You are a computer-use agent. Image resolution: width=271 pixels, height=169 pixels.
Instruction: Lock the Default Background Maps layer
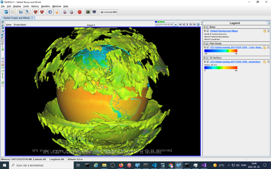(x=264, y=31)
